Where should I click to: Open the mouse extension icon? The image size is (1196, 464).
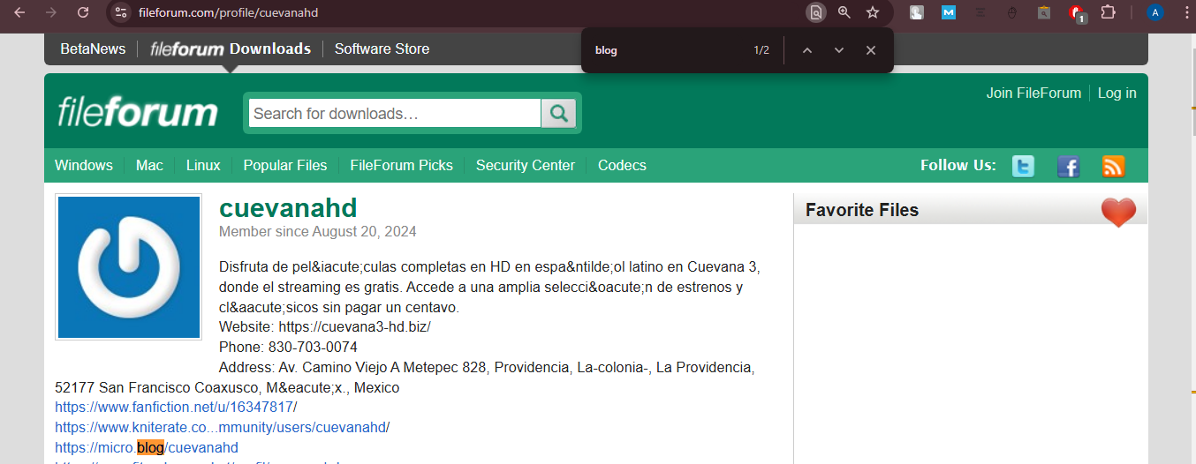(1012, 12)
